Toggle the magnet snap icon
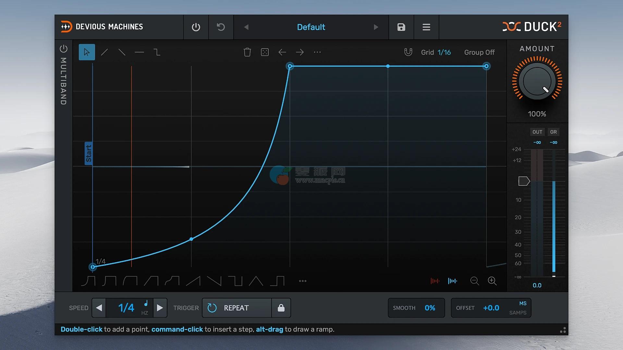 [x=408, y=52]
